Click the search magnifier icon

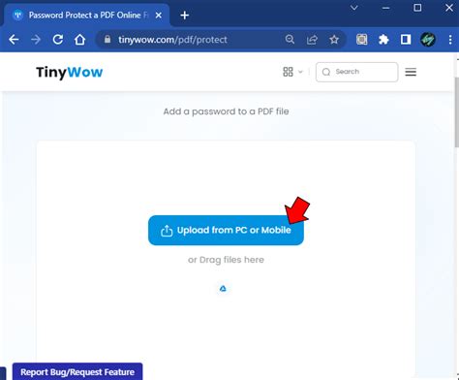point(326,72)
